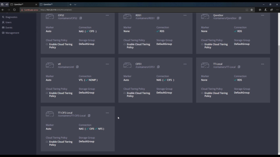Click the Management icon in sidebar

(3, 33)
